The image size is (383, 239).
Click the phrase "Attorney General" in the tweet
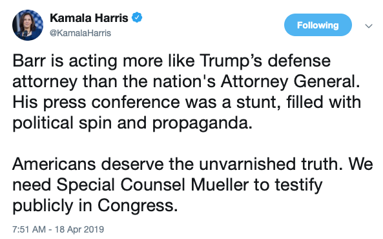290,82
